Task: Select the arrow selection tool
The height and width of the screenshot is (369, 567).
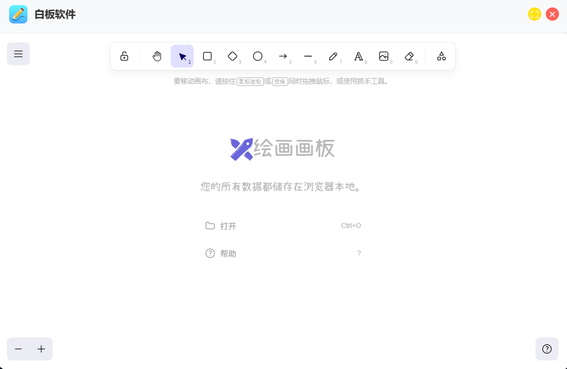Action: 182,56
